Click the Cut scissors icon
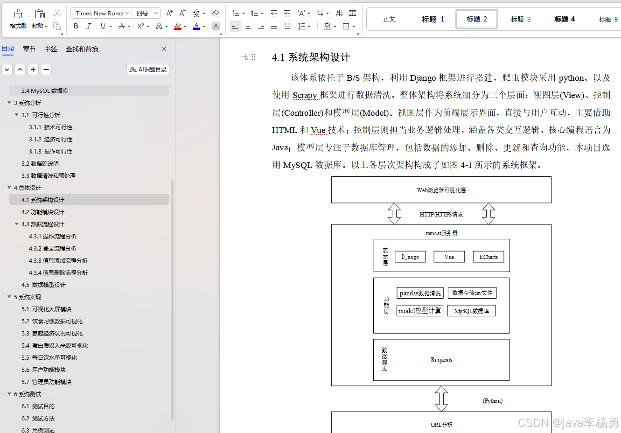 [x=57, y=14]
